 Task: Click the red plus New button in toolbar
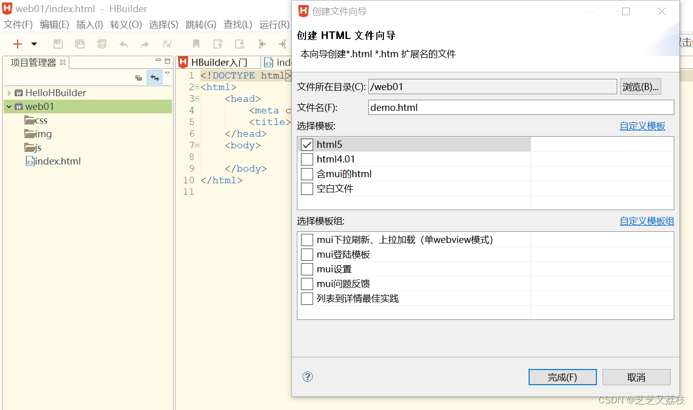18,44
